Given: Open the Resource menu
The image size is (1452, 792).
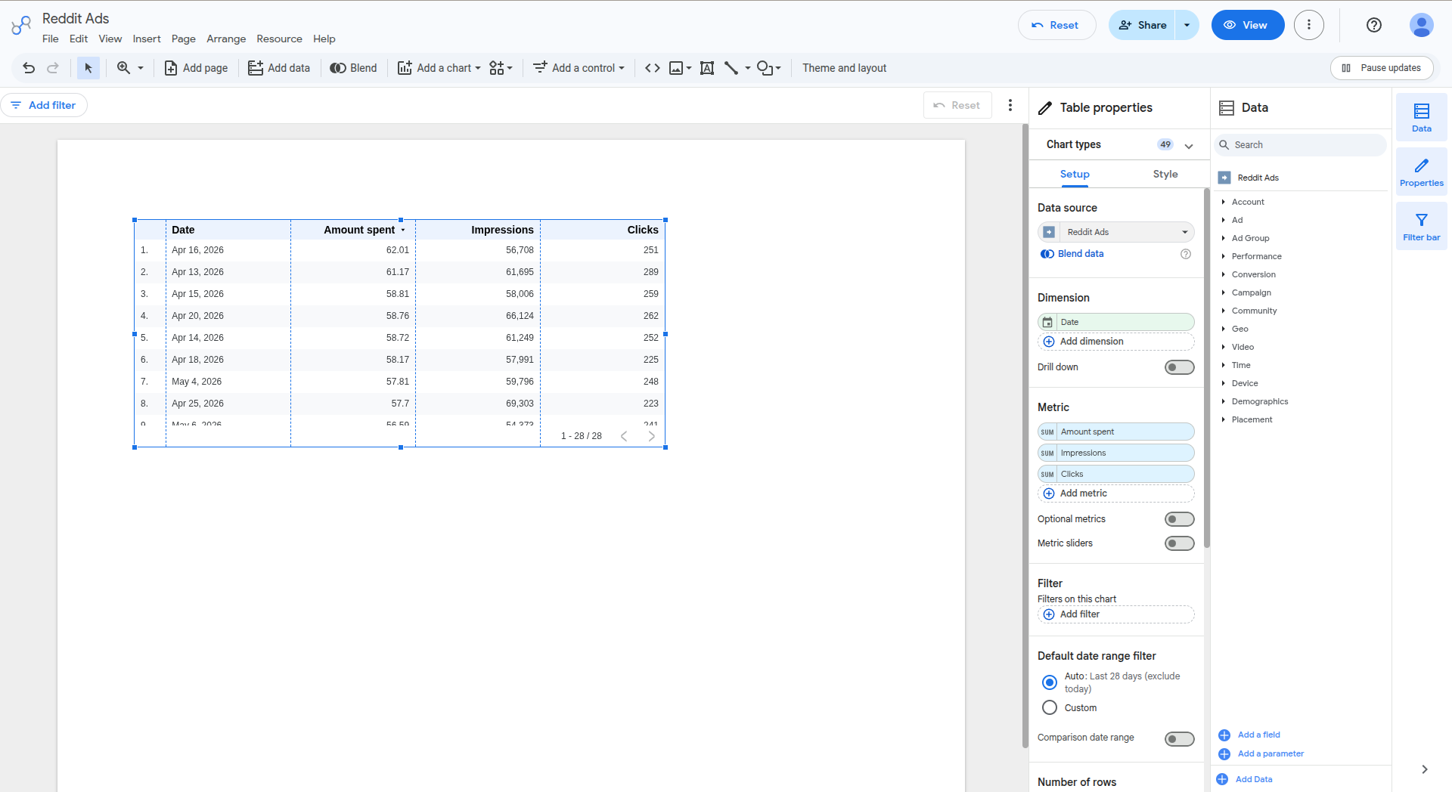Looking at the screenshot, I should tap(279, 39).
